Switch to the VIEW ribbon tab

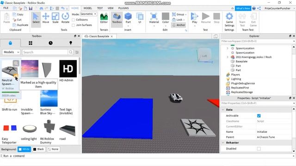click(111, 8)
